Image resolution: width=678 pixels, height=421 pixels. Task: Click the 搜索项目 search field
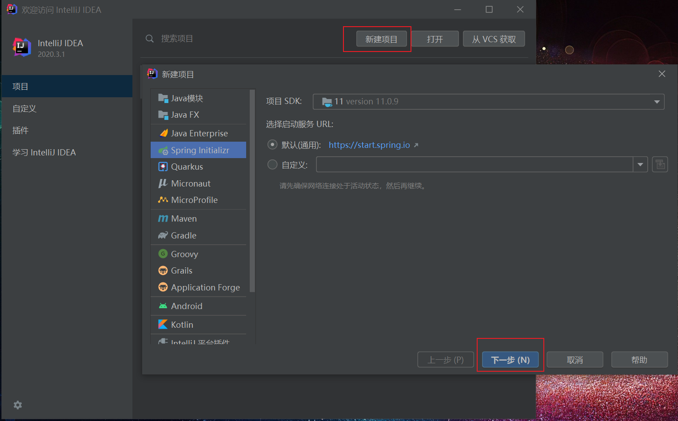coord(177,39)
